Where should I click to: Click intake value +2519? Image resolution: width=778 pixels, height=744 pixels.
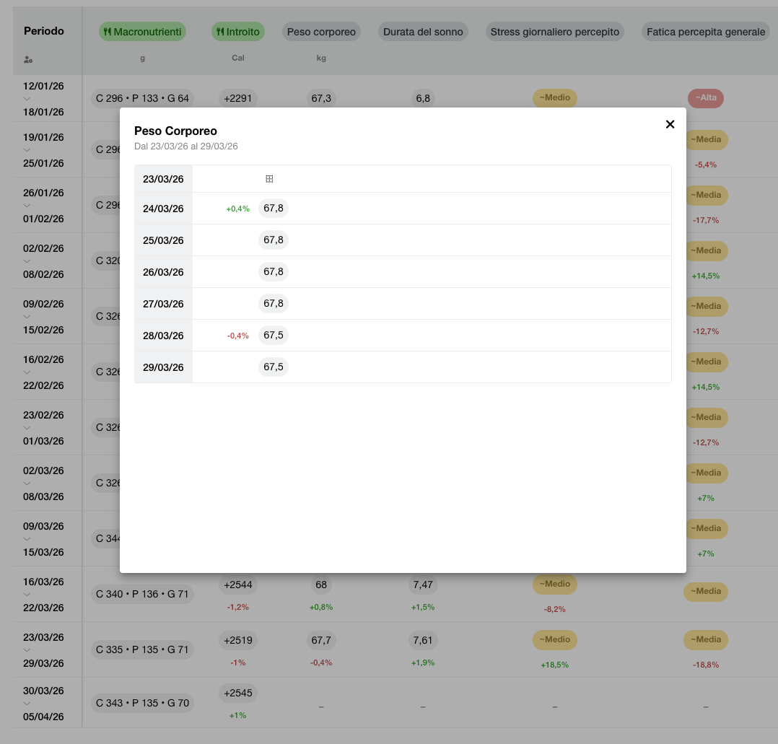pos(237,640)
